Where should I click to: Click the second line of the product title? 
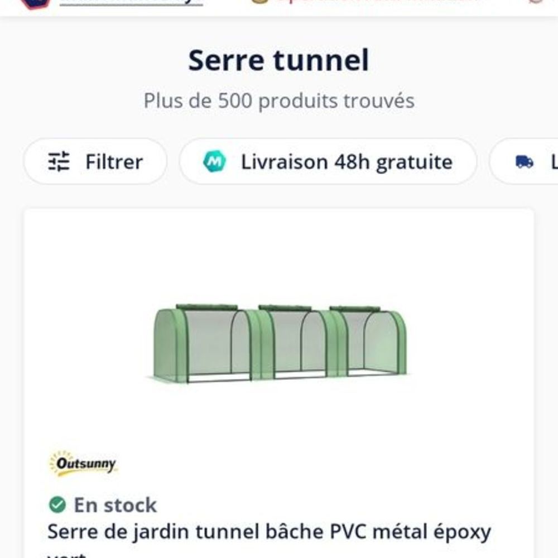66,555
